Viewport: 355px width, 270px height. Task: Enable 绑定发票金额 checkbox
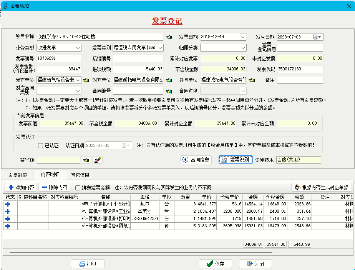click(78, 188)
